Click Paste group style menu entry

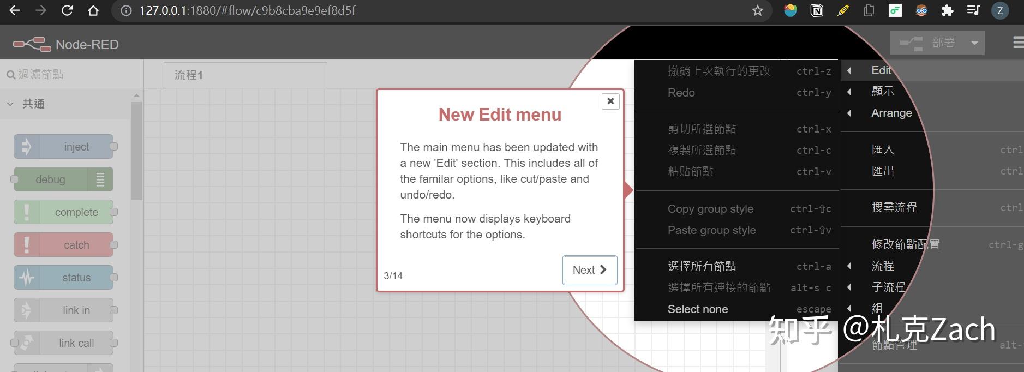coord(737,230)
